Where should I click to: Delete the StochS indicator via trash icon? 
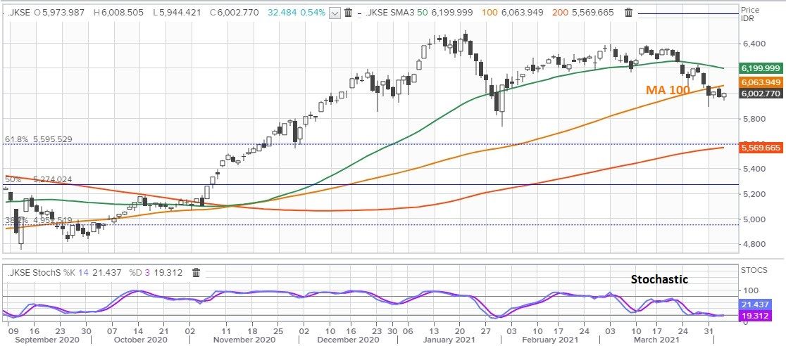(196, 272)
